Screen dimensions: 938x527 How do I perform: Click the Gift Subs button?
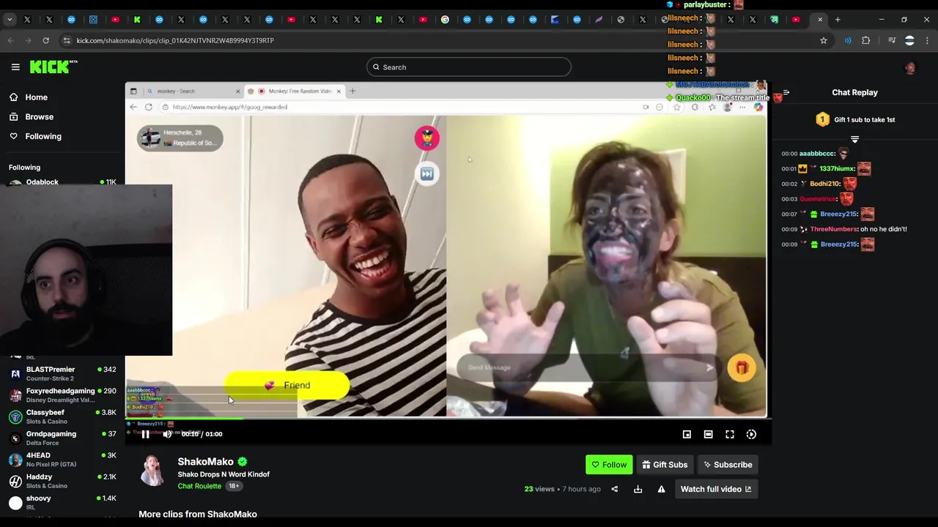665,465
